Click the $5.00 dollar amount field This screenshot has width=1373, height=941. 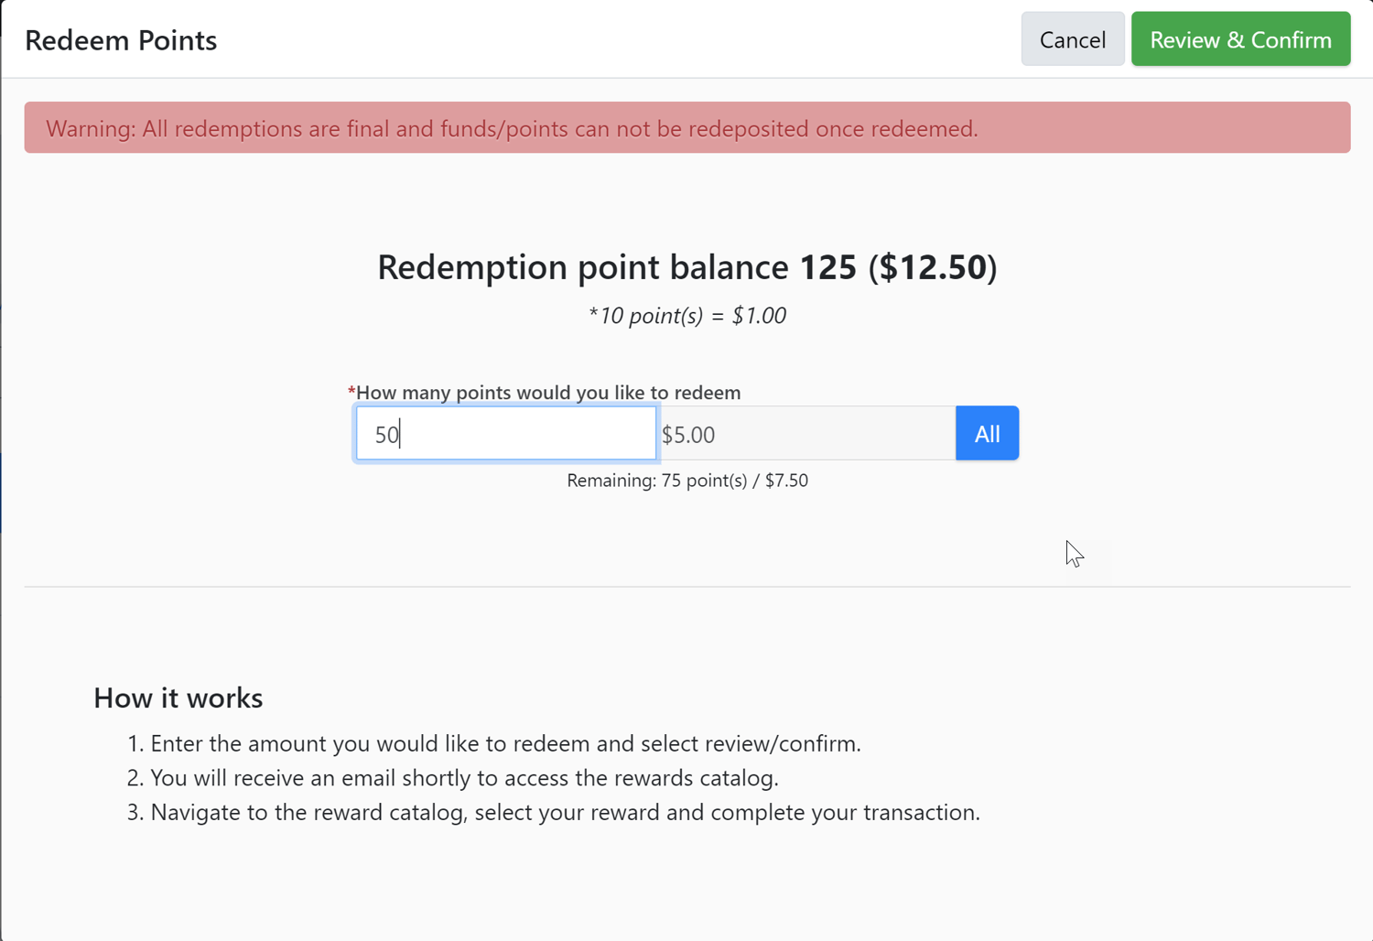805,433
